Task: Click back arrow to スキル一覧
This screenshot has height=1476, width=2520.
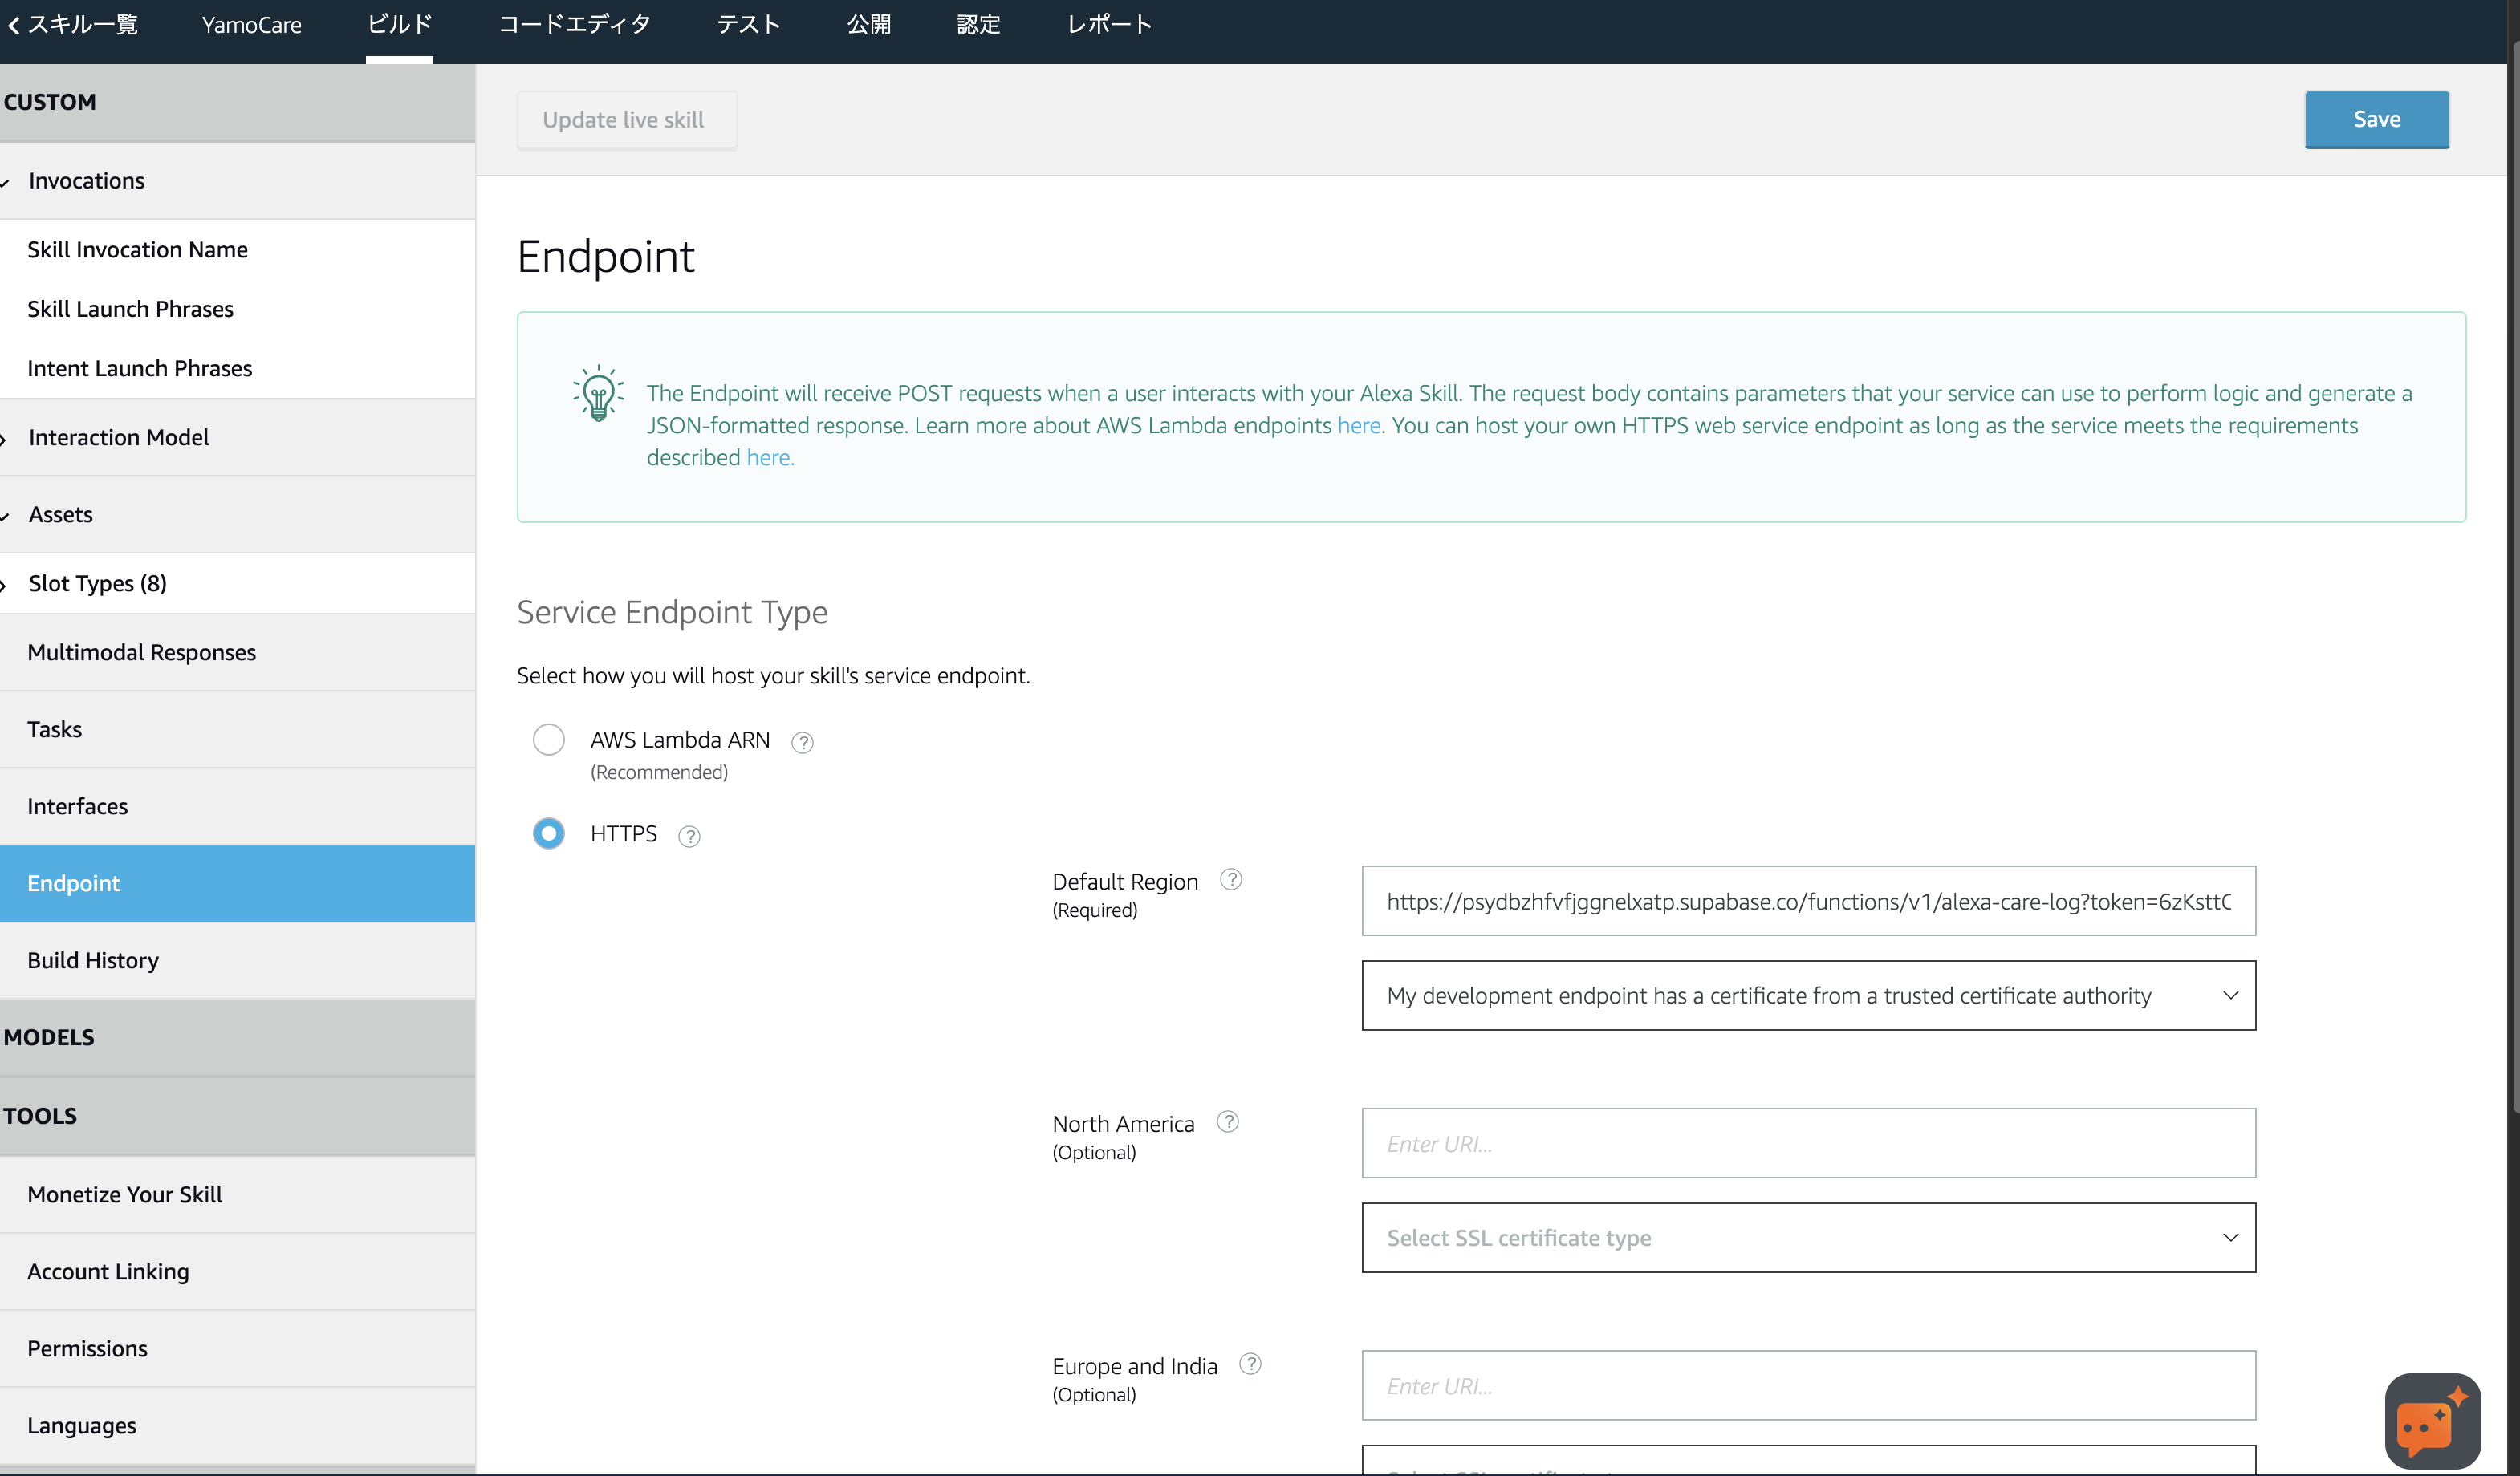Action: coord(72,24)
